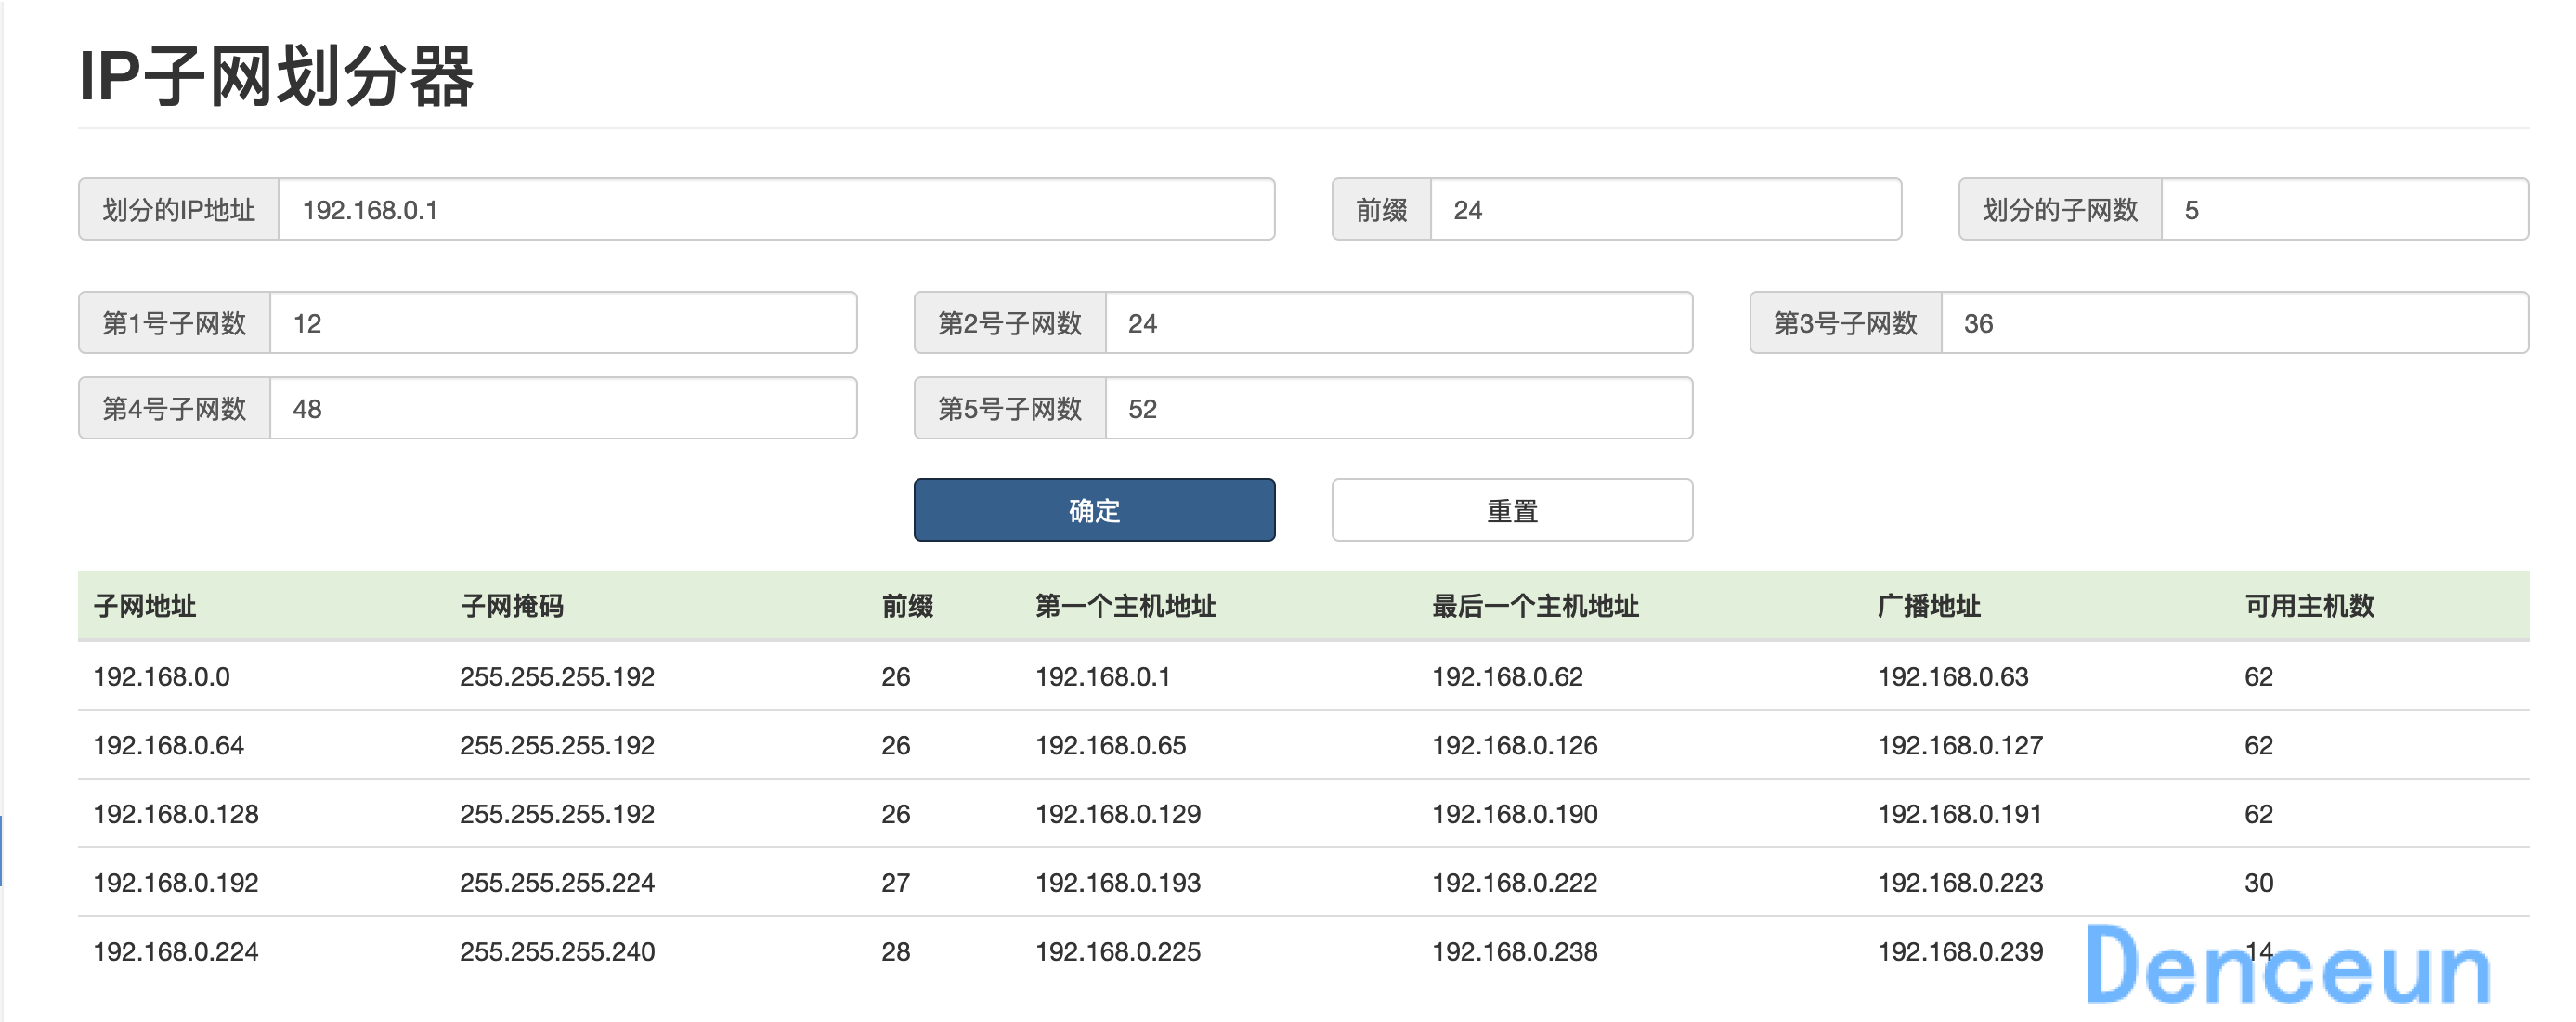This screenshot has height=1022, width=2576.
Task: Click last host cell 192.168.0.62
Action: [x=1507, y=676]
